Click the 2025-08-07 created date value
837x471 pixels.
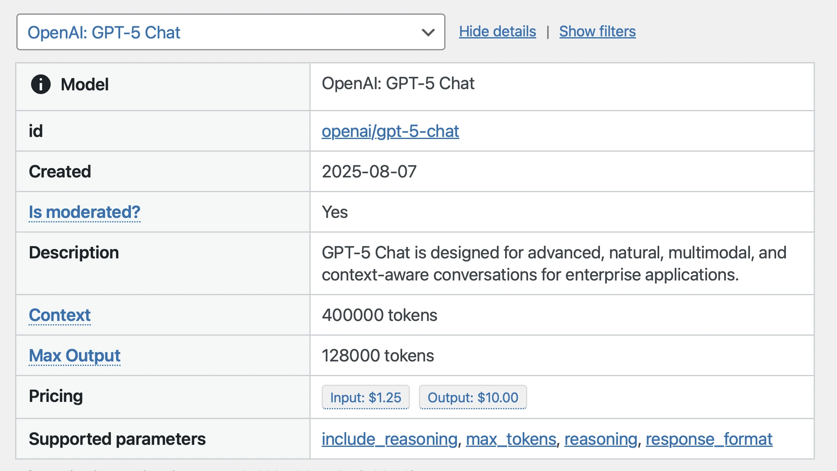(x=369, y=172)
